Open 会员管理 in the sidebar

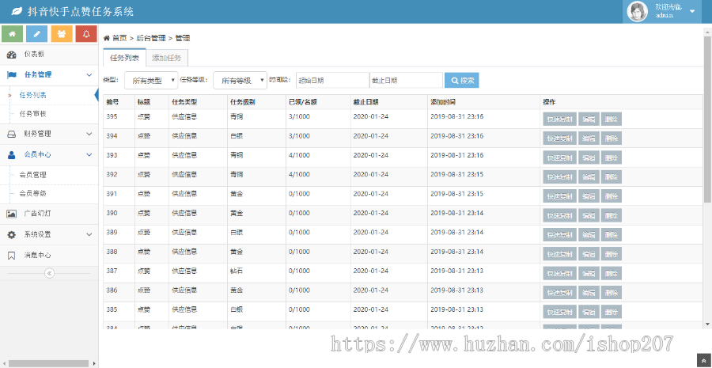tap(32, 175)
